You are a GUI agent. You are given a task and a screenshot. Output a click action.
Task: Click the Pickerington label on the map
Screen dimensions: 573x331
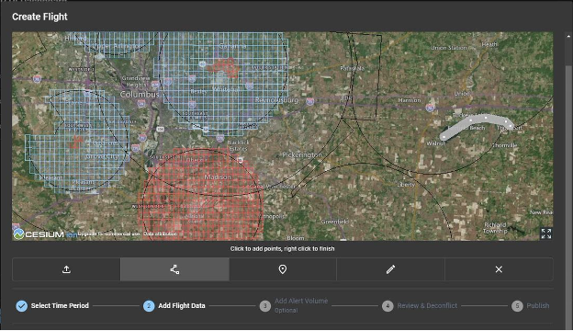pyautogui.click(x=302, y=155)
